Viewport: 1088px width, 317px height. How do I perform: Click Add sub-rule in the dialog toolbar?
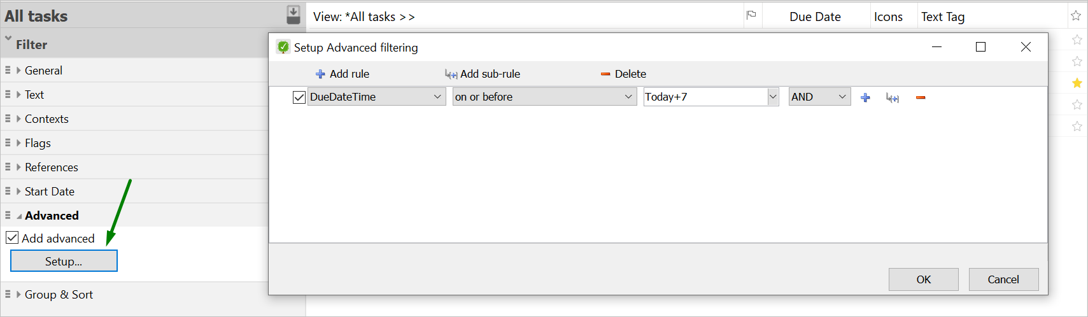point(483,74)
